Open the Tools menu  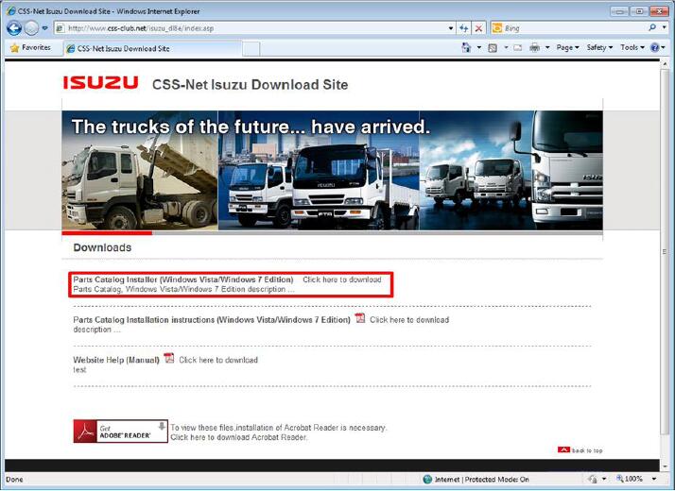632,47
